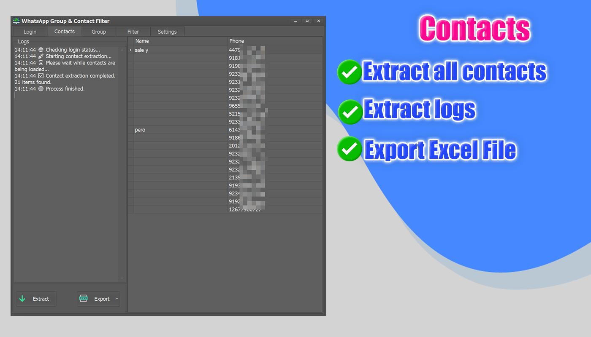Pick the phone number starting with 9234
This screenshot has width=591, height=337.
click(x=274, y=193)
